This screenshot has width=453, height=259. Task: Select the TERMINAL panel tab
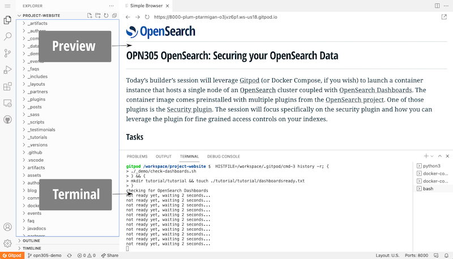click(x=189, y=156)
